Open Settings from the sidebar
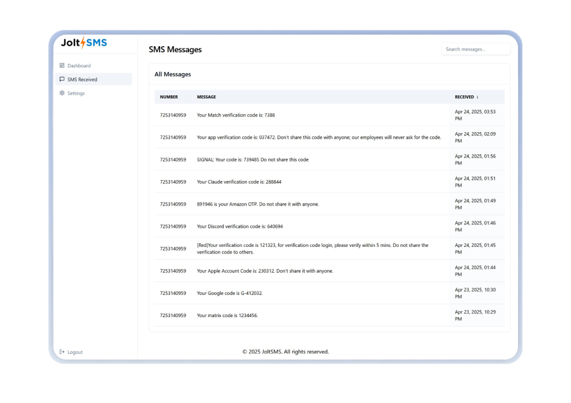Viewport: 571px width, 403px height. [94, 93]
